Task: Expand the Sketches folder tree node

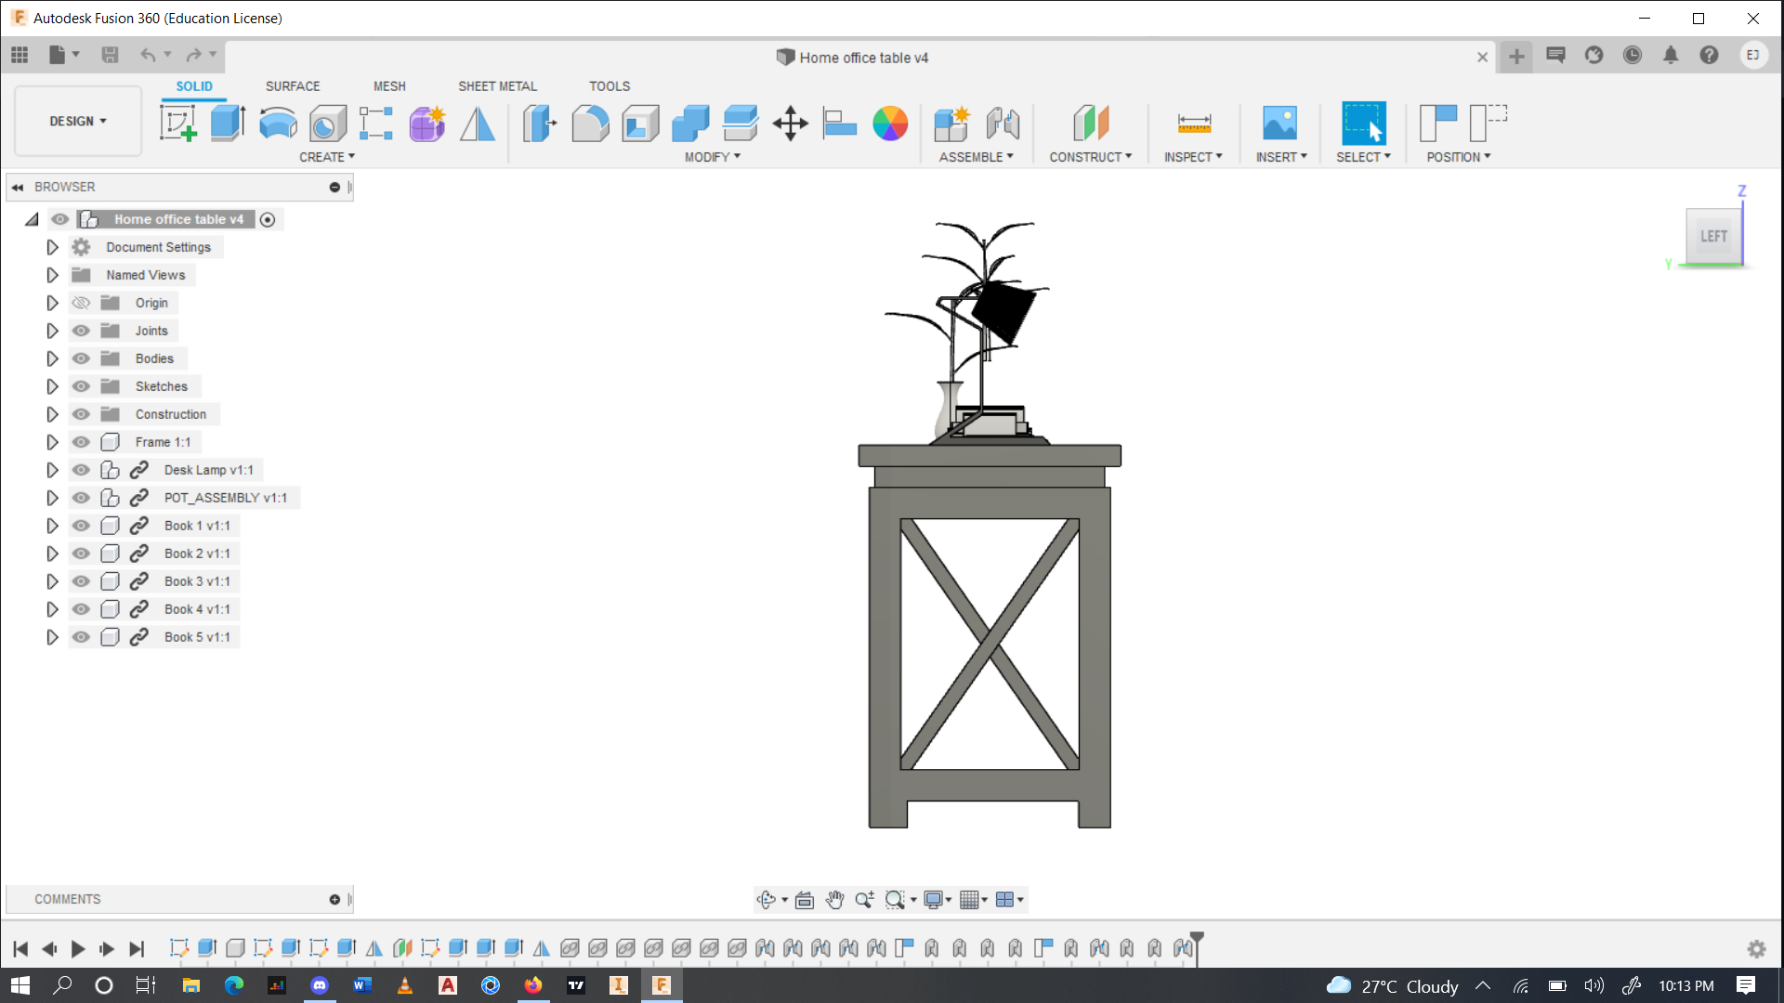Action: 52,386
